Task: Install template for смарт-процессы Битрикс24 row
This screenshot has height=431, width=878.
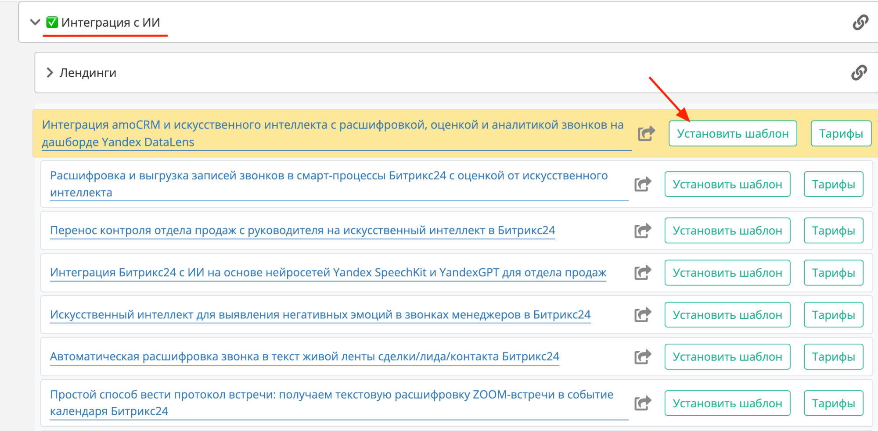Action: [727, 184]
